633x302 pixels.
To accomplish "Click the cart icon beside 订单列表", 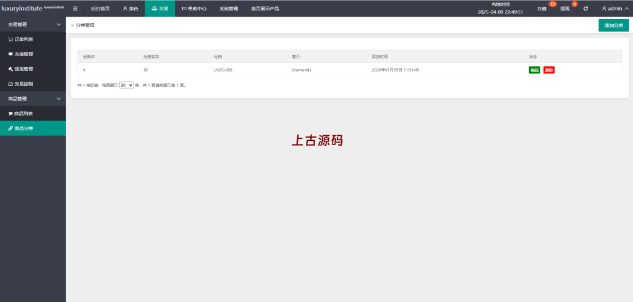I will (x=11, y=39).
